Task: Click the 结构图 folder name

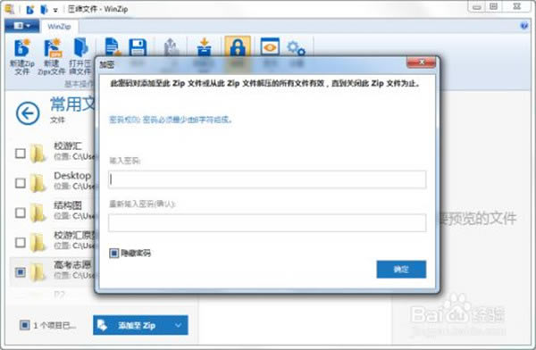Action: click(68, 205)
